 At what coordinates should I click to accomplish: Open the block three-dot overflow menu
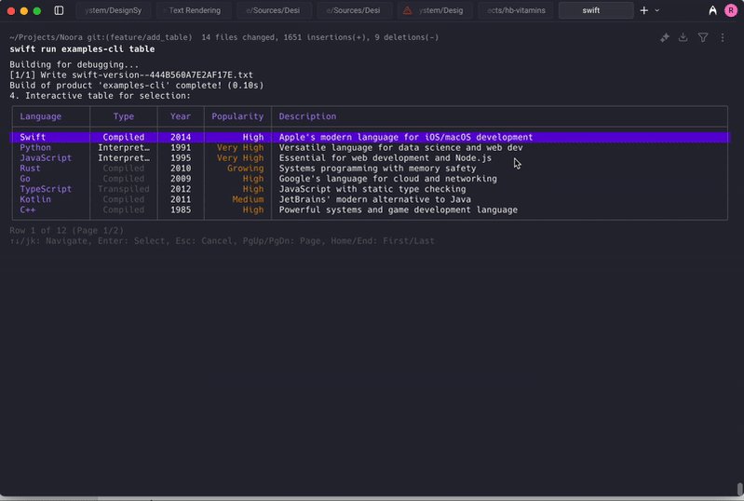click(723, 37)
